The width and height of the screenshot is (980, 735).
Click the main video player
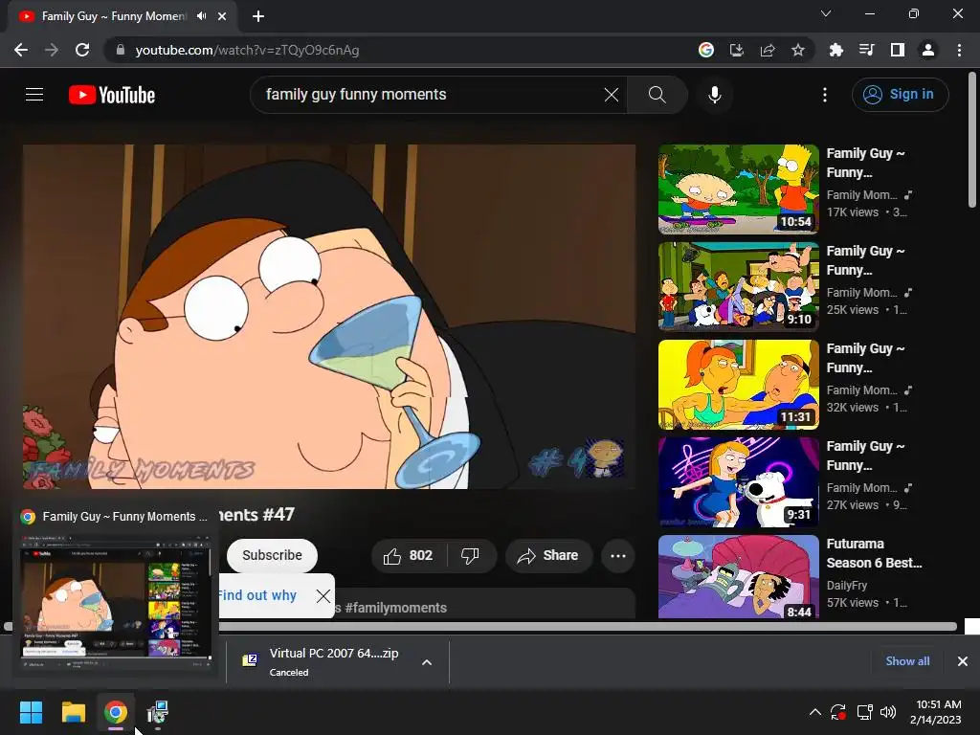click(329, 317)
